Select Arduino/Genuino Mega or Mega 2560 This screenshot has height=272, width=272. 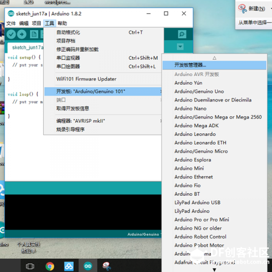214,117
